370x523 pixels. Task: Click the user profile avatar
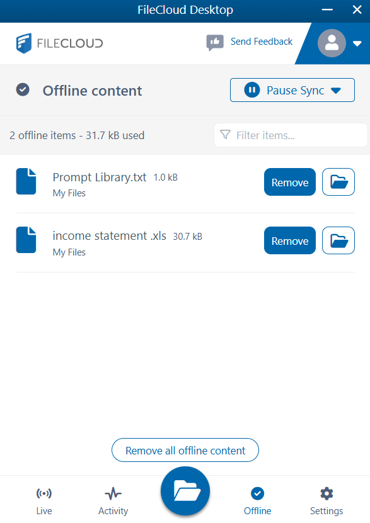pyautogui.click(x=332, y=43)
